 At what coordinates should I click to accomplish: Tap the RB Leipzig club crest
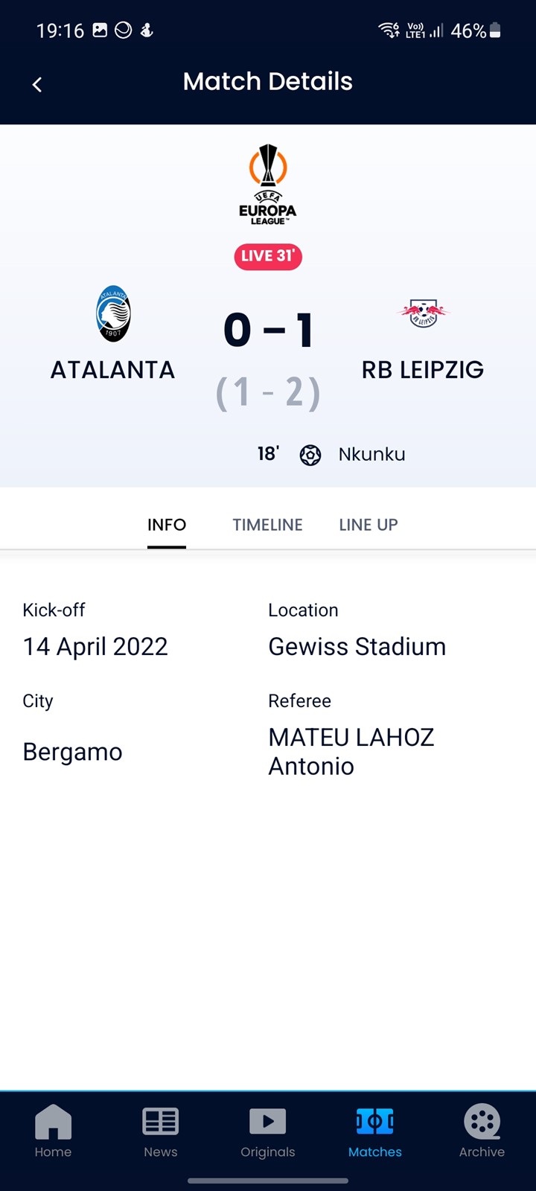coord(423,313)
